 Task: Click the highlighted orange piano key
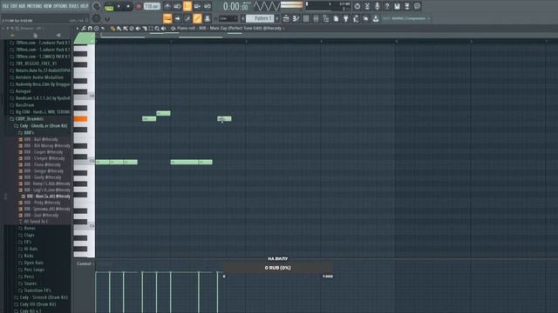coord(81,119)
